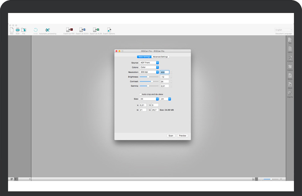Click the Export as PDF icon

[69, 30]
